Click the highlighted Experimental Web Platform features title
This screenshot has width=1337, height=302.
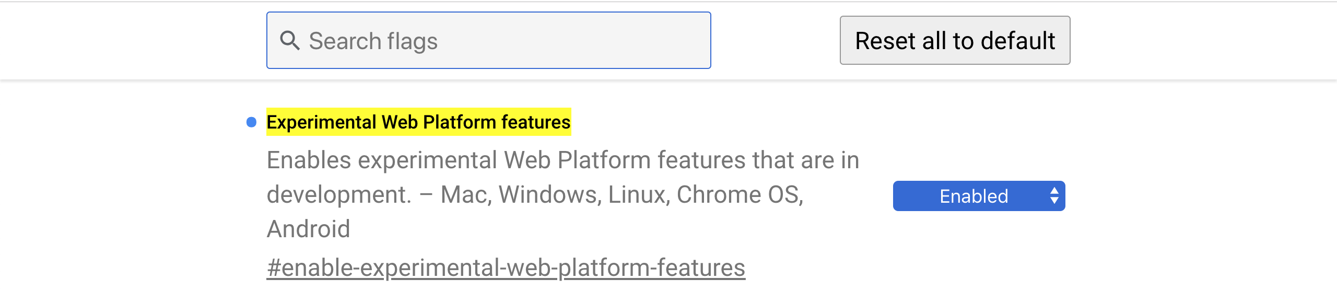tap(418, 122)
